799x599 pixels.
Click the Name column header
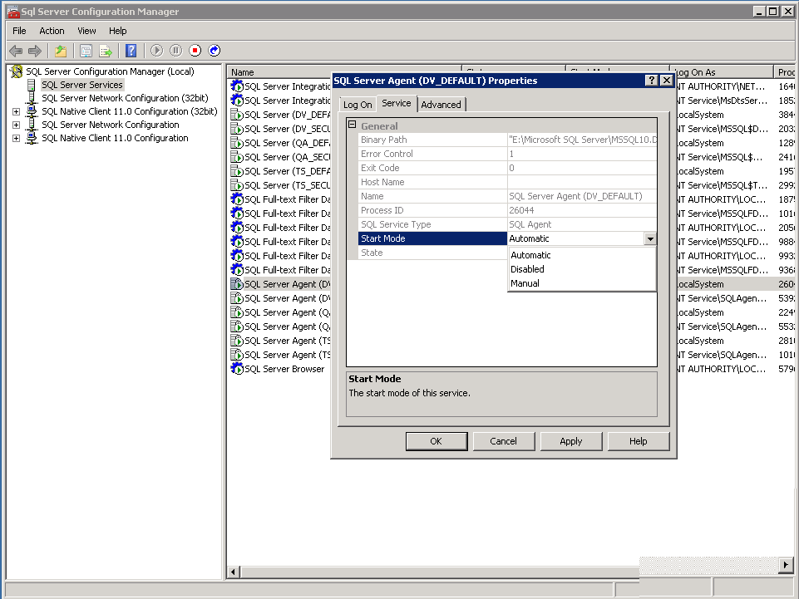click(x=344, y=71)
